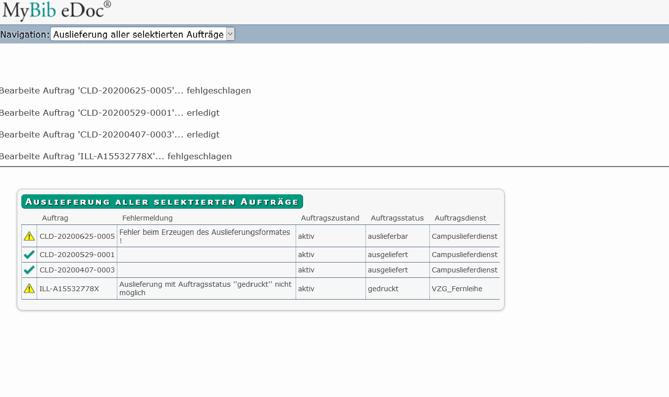Click the 'gedruckt' status cell

(x=383, y=289)
